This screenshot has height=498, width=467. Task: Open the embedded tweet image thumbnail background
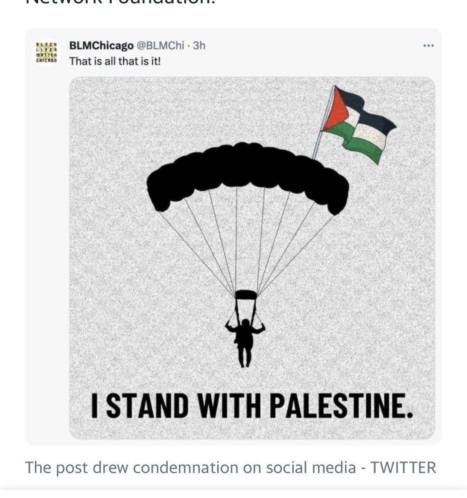point(252,258)
